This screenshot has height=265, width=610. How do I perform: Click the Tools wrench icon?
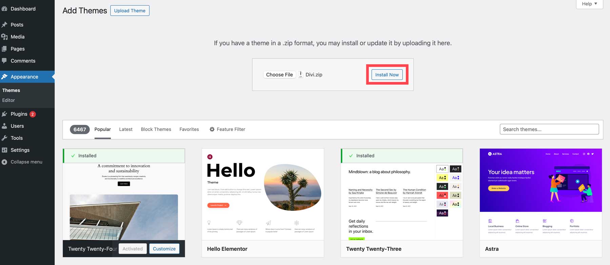4,138
